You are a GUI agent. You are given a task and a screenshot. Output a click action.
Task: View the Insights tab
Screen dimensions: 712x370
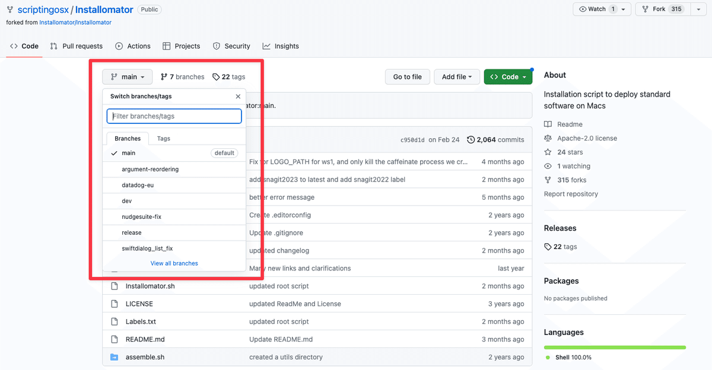pyautogui.click(x=281, y=46)
